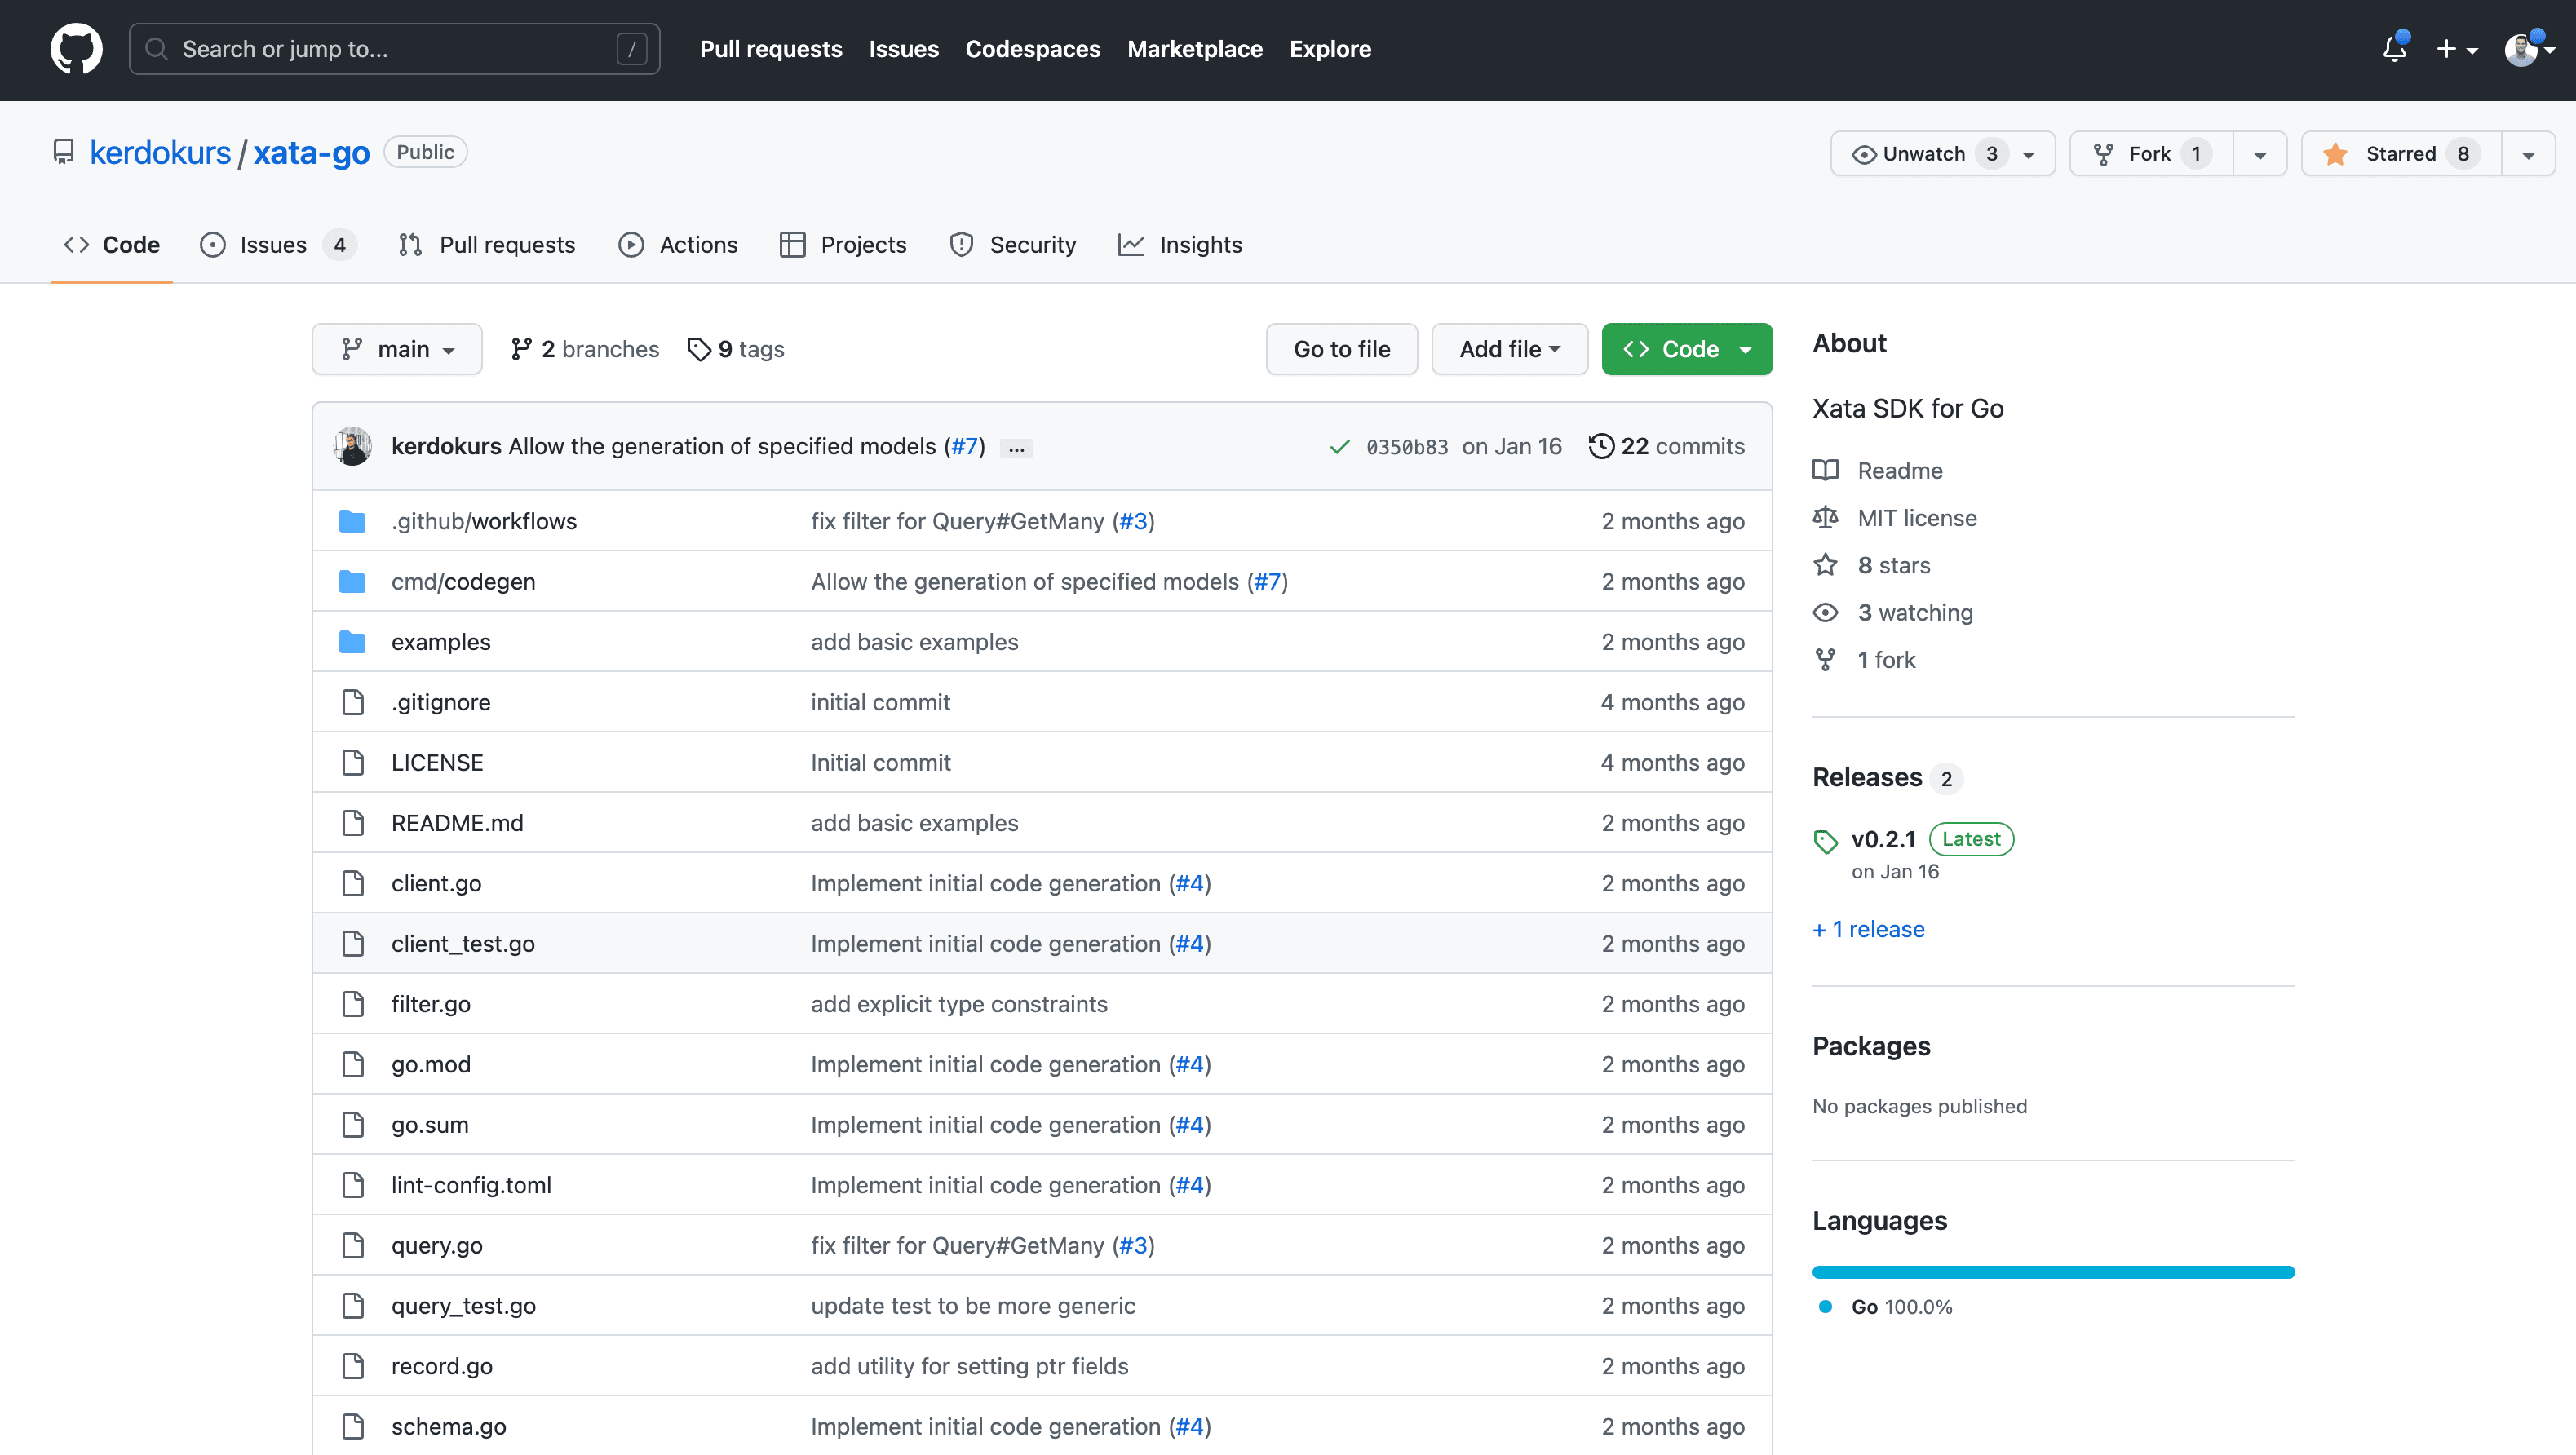
Task: View 9 tags
Action: pyautogui.click(x=736, y=349)
